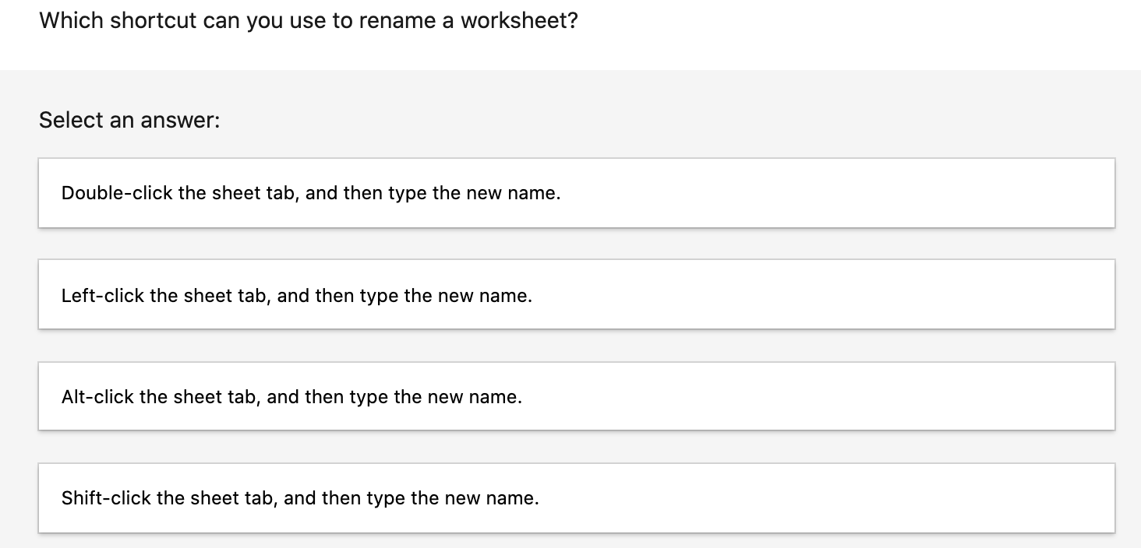This screenshot has height=548, width=1141.
Task: Choose the 'Left-click the sheet tab' option
Action: pyautogui.click(x=577, y=295)
